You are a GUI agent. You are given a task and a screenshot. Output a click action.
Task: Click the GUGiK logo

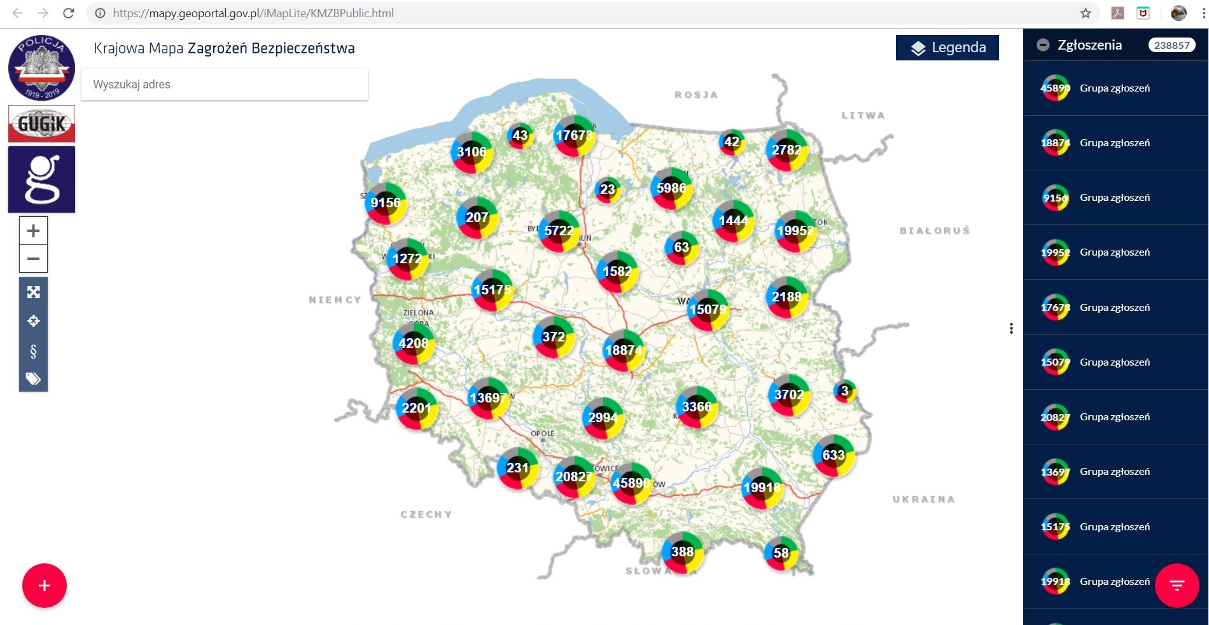point(41,124)
